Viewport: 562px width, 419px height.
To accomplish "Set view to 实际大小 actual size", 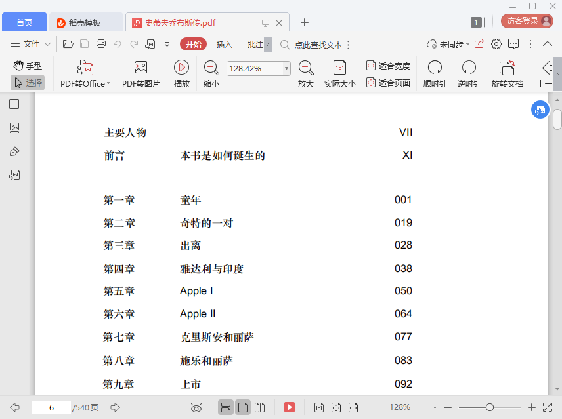I will pyautogui.click(x=340, y=74).
